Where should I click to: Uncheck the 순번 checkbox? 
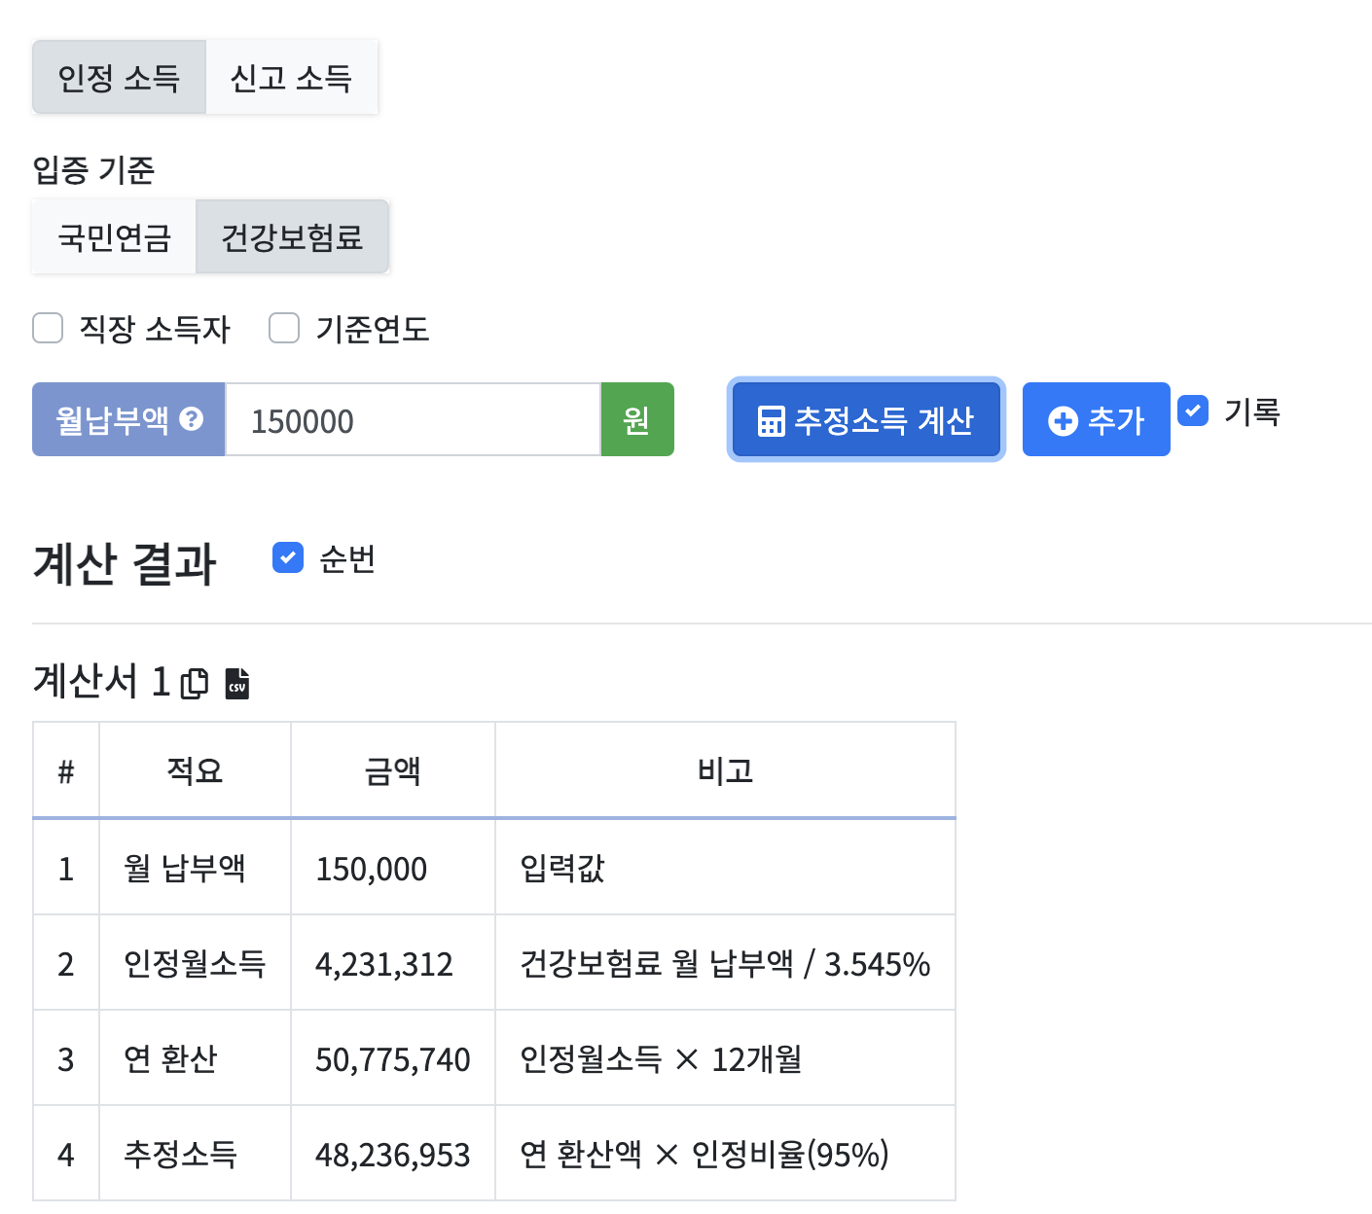pos(287,557)
